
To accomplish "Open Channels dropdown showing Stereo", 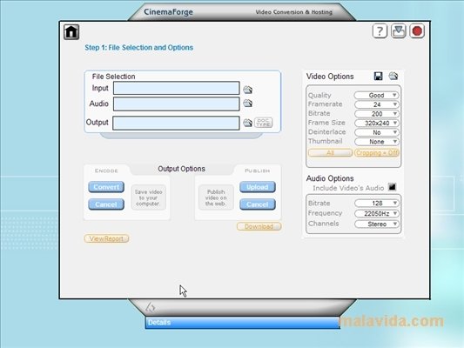I will (x=376, y=224).
